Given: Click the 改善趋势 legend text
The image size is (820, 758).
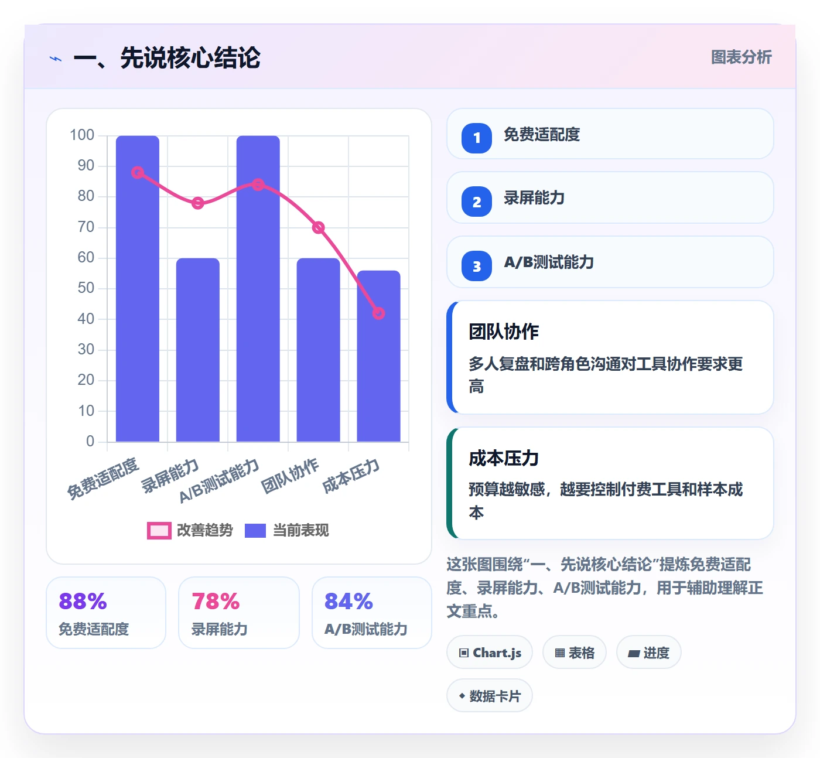Looking at the screenshot, I should (x=205, y=531).
